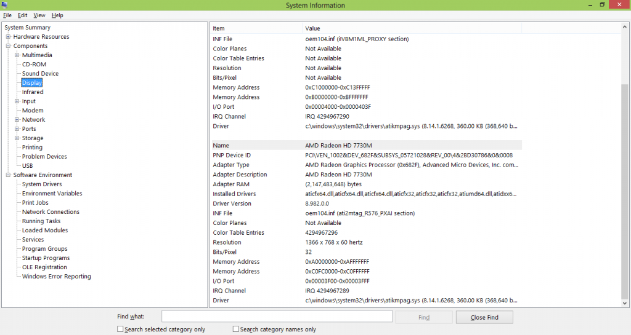Select the Resolution 1366 x 768 row
The image size is (631, 335).
click(366, 242)
